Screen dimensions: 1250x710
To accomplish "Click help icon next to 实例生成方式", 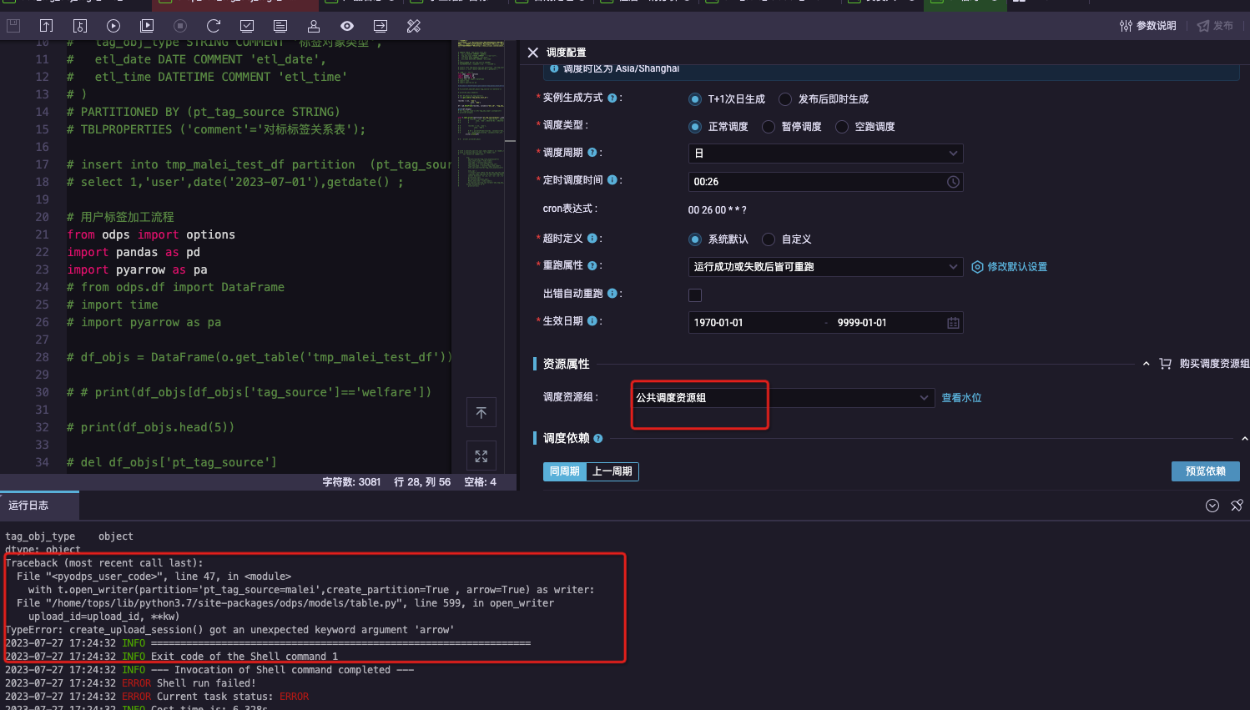I will click(x=612, y=98).
